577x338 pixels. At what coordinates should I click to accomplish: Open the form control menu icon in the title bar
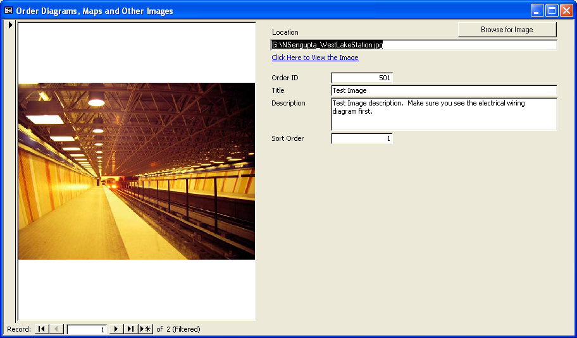[x=8, y=11]
